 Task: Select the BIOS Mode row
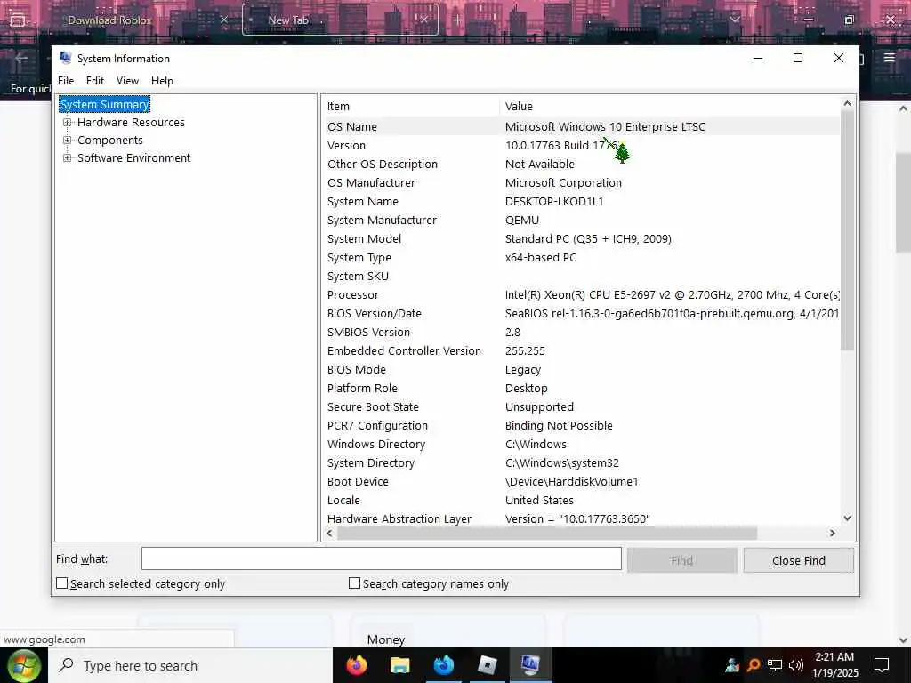pyautogui.click(x=581, y=369)
